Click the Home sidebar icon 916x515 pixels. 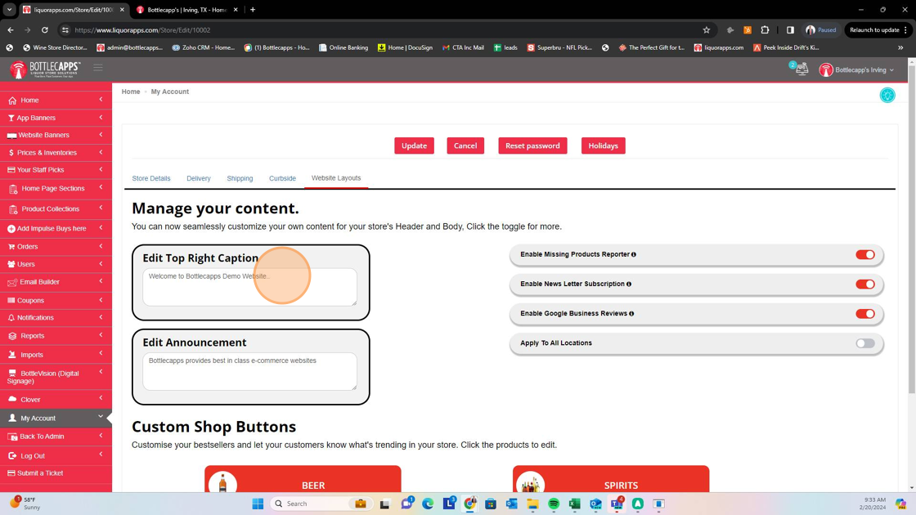[x=12, y=101]
